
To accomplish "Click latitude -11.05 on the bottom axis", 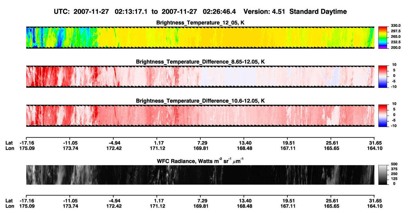I will coord(70,201).
